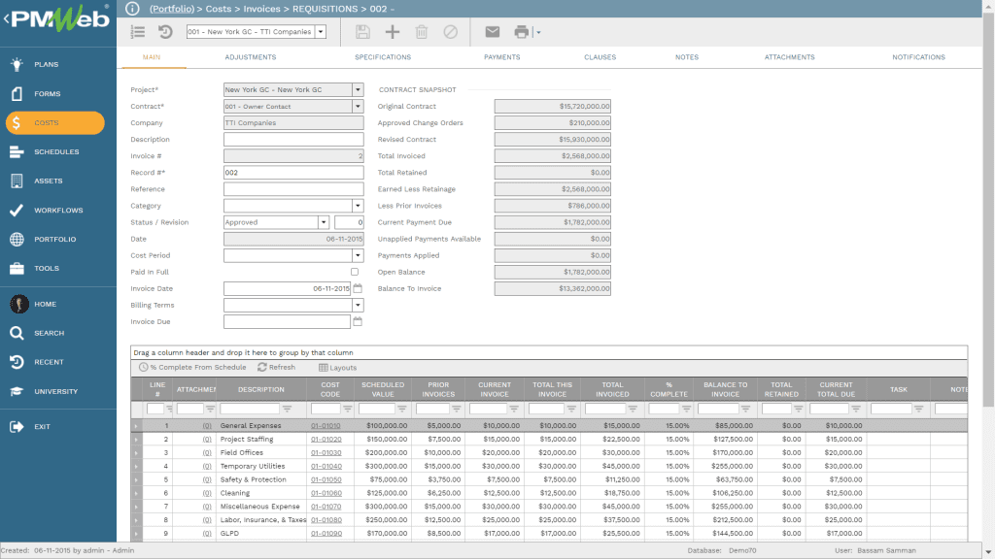
Task: Add a new record with plus icon
Action: point(393,32)
